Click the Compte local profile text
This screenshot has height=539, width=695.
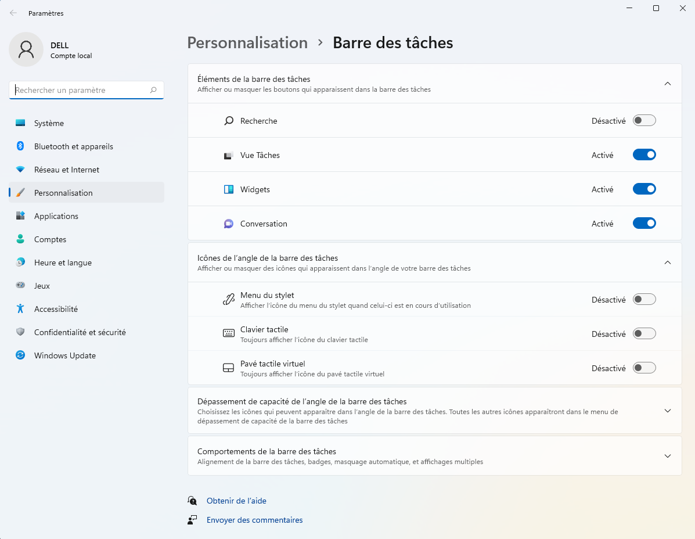pyautogui.click(x=71, y=56)
